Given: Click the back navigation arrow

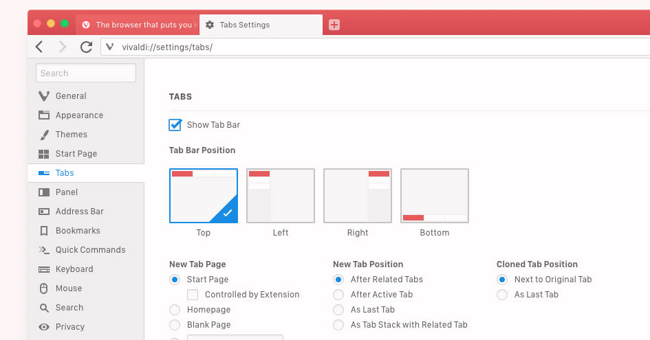Looking at the screenshot, I should [39, 47].
